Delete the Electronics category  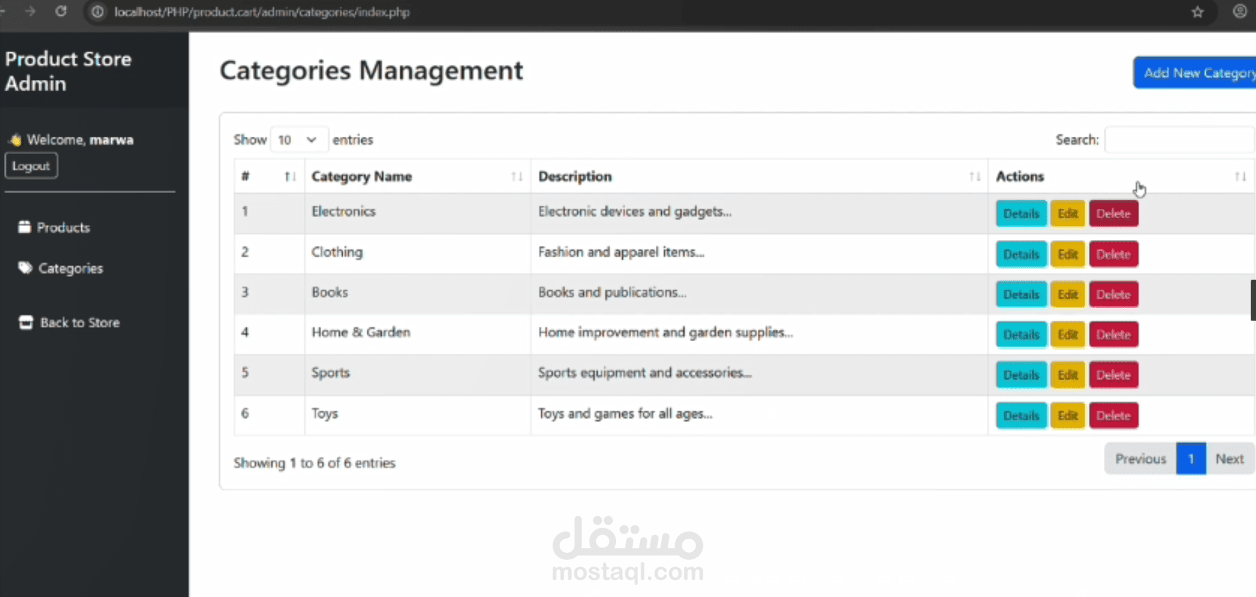1113,214
